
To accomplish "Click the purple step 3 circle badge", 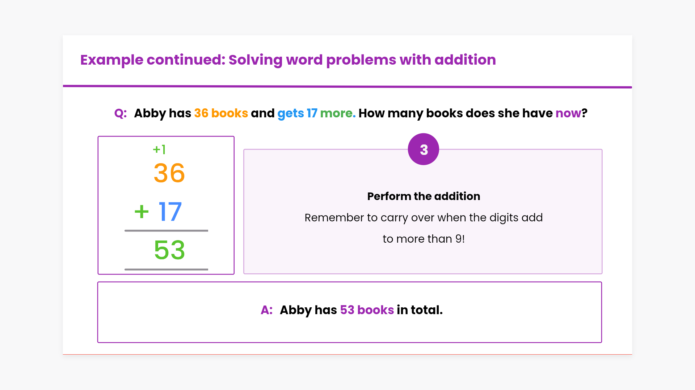I will pyautogui.click(x=423, y=149).
